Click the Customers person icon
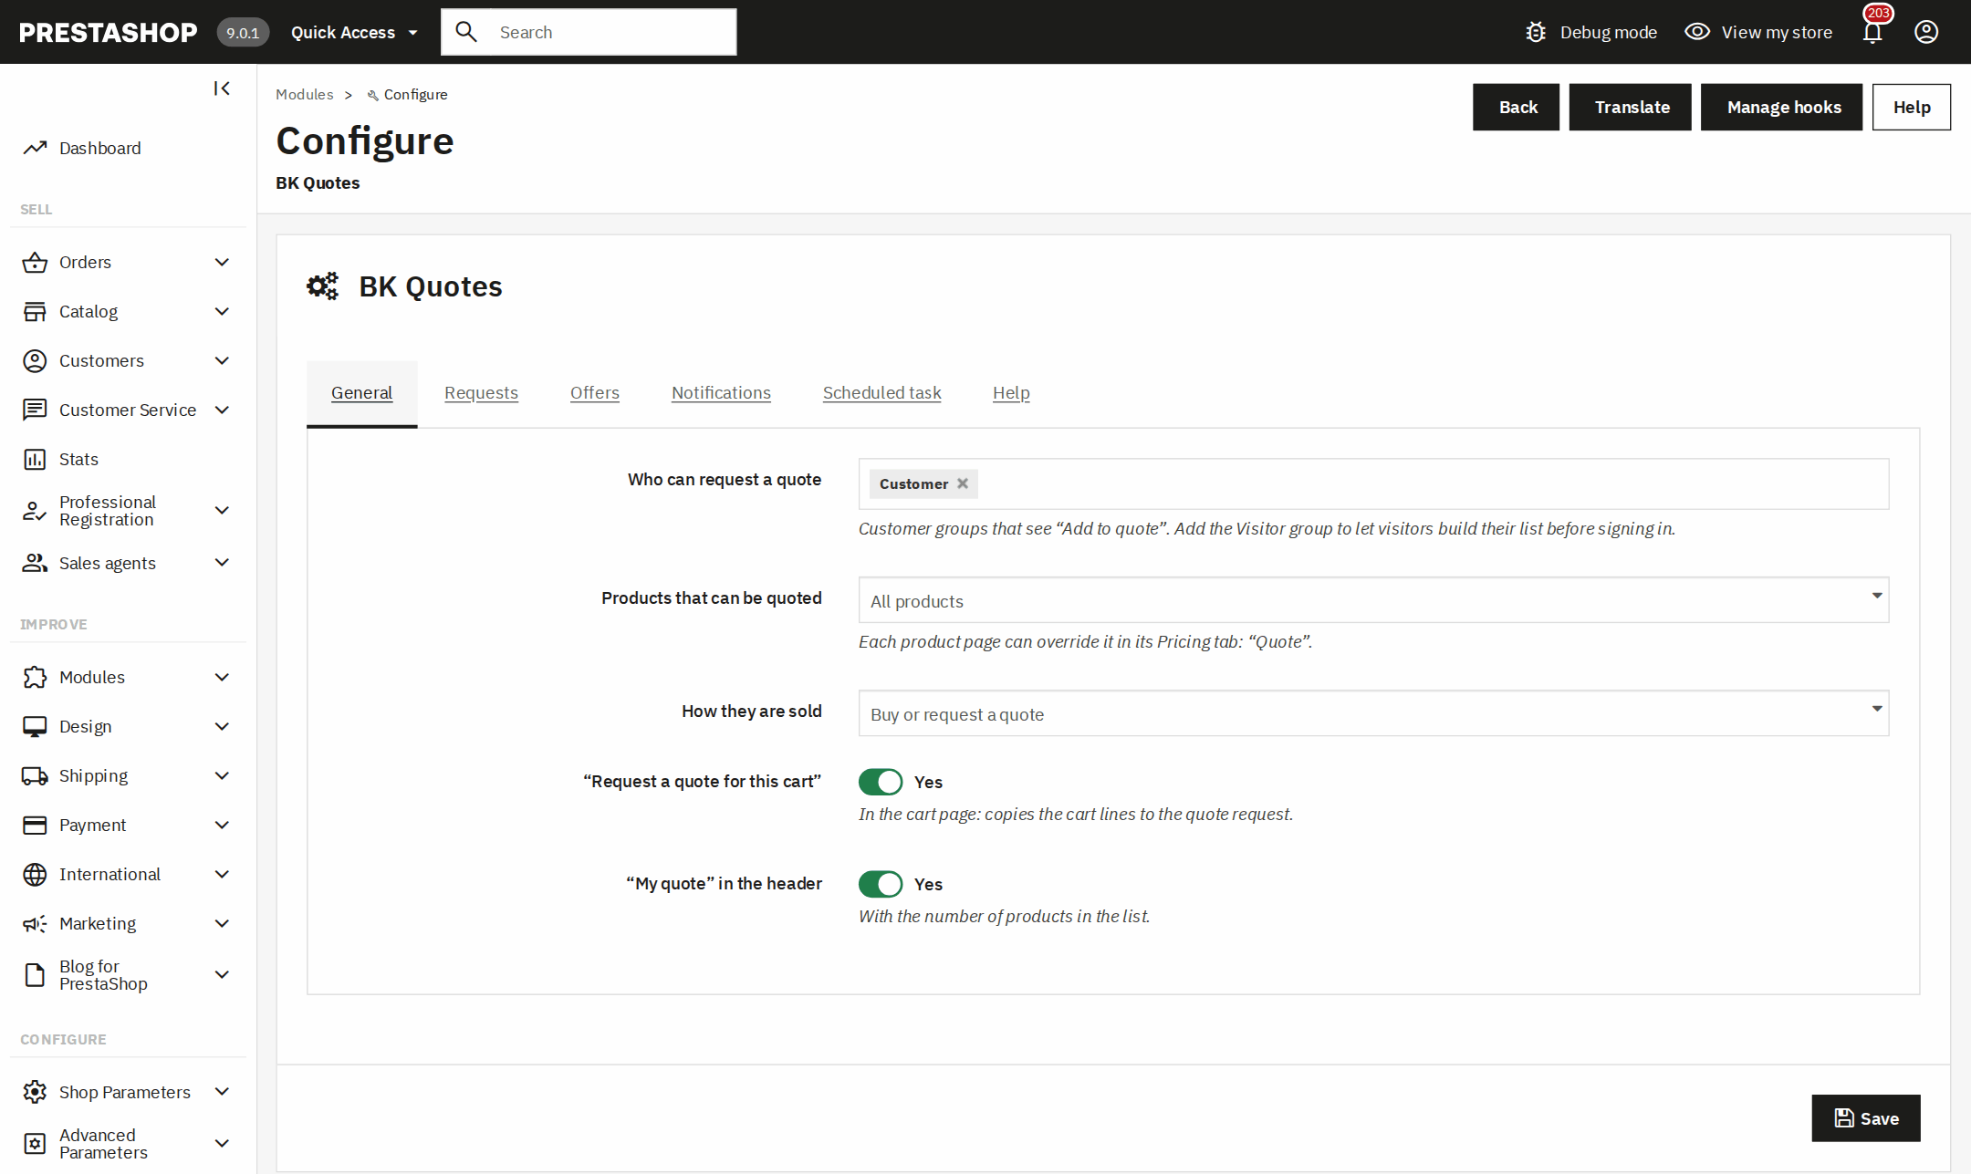This screenshot has height=1174, width=1971. pyautogui.click(x=35, y=361)
